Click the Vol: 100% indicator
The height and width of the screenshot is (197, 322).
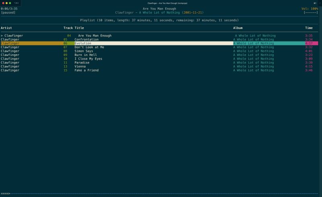click(x=310, y=8)
